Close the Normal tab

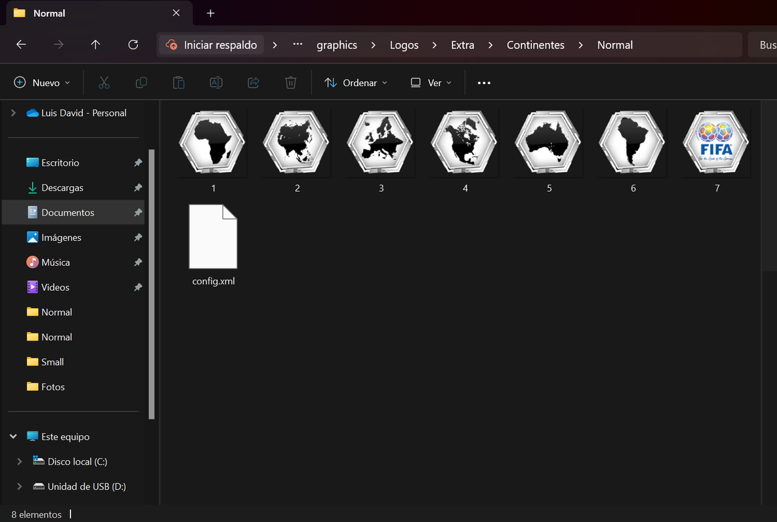coord(176,13)
